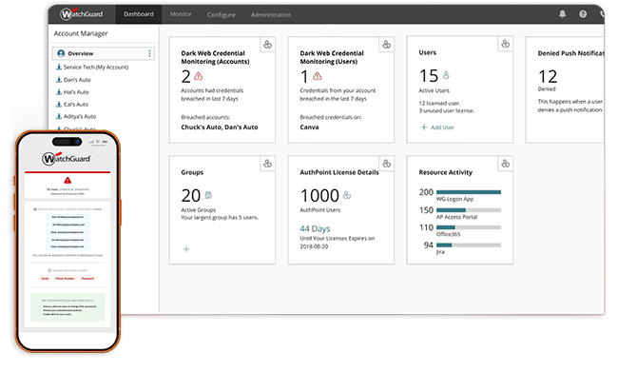Click corner icon on Dark Web Users card
This screenshot has width=618, height=373.
[387, 45]
